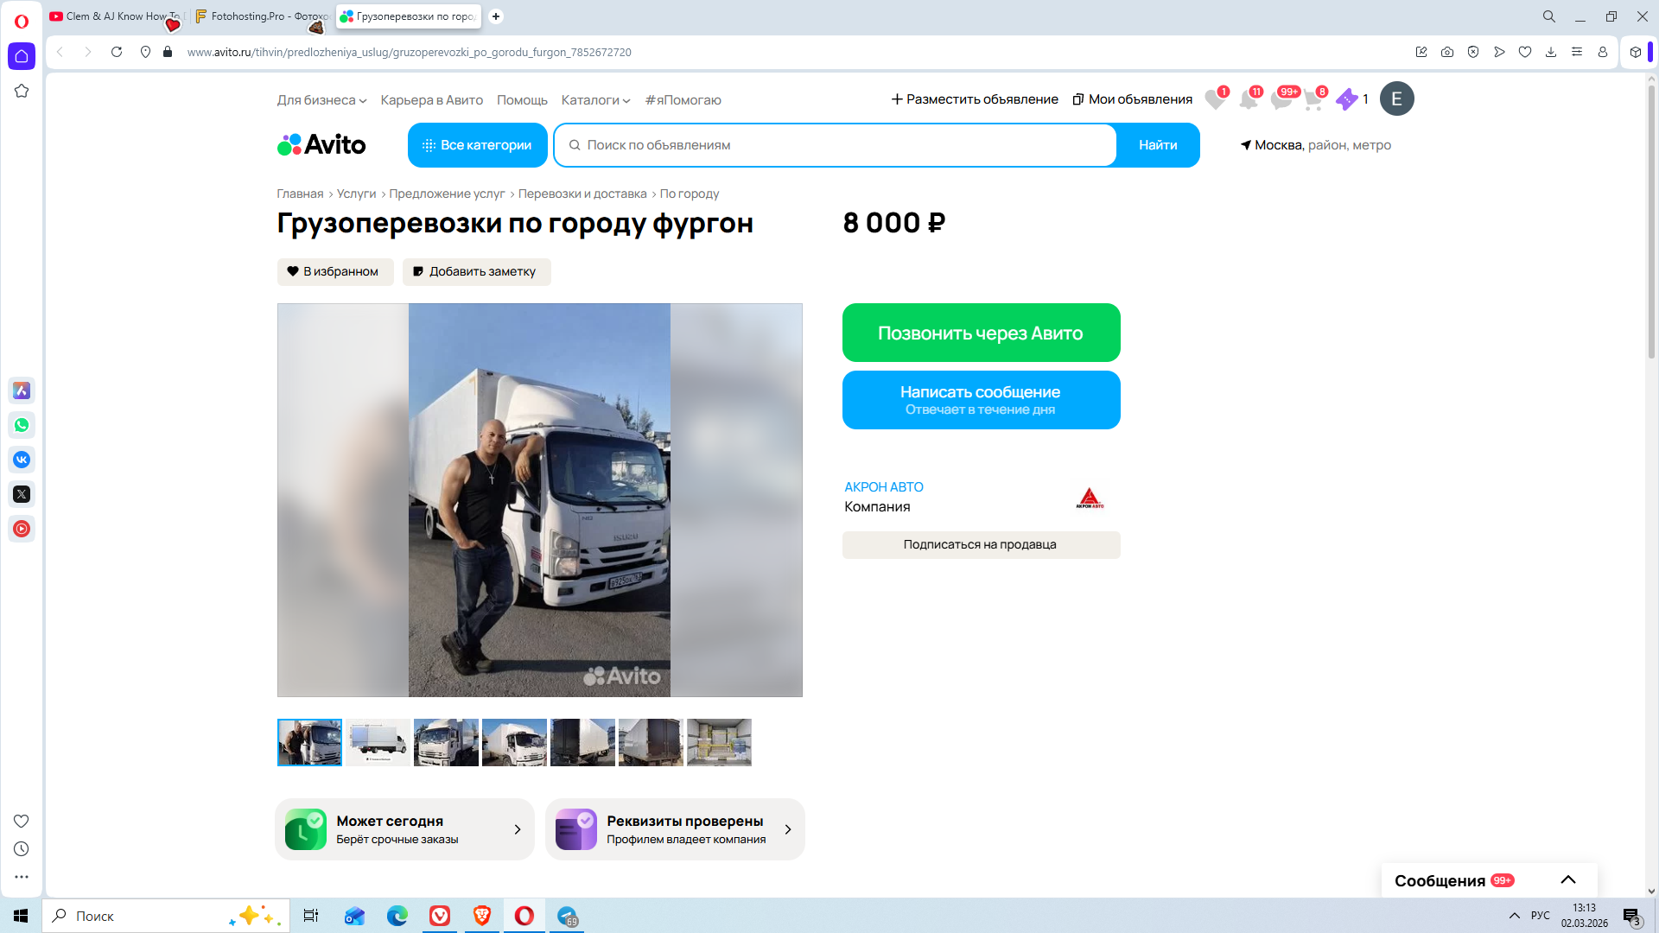Open Brave browser from taskbar

pos(482,916)
